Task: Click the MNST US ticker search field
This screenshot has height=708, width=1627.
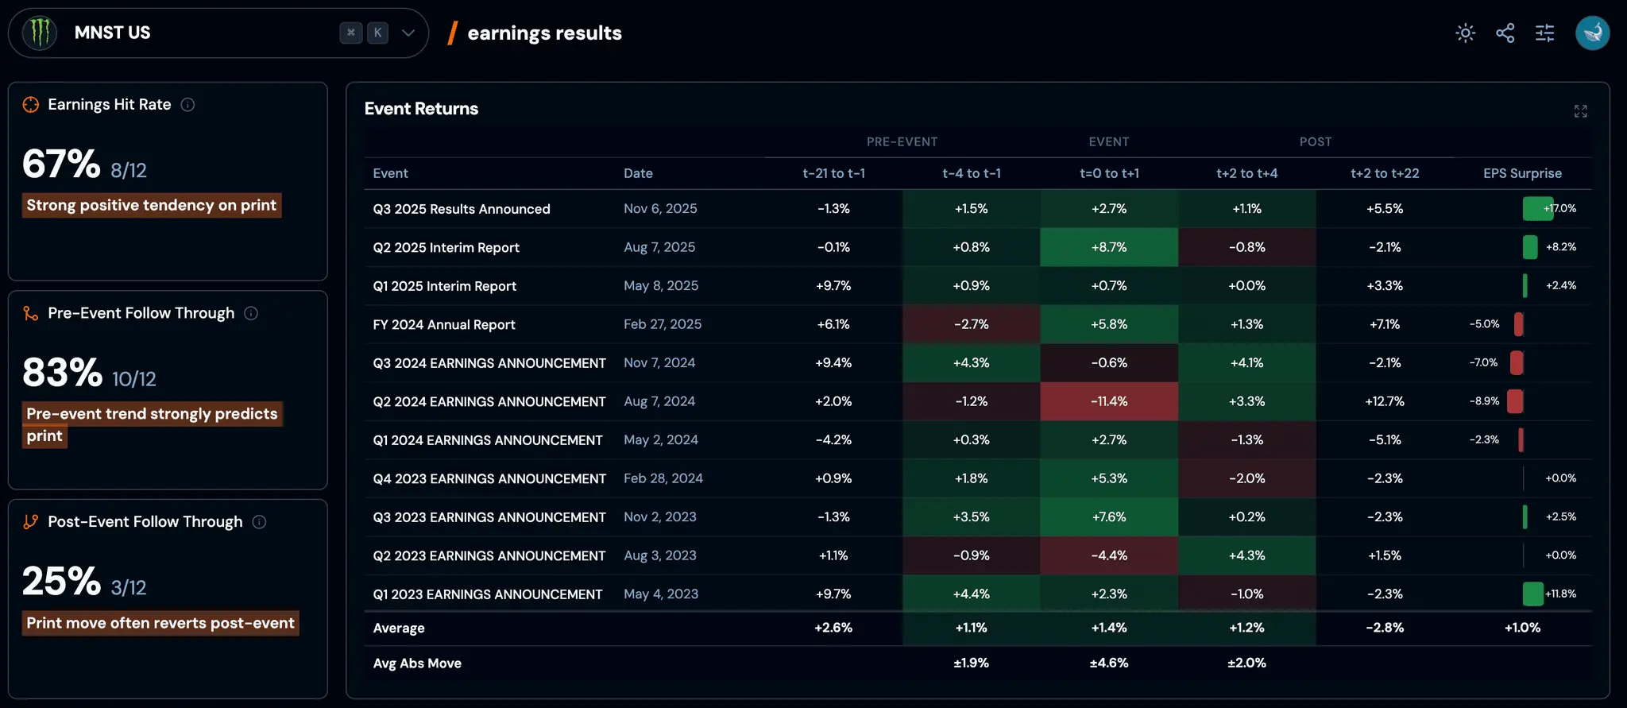Action: pos(218,33)
